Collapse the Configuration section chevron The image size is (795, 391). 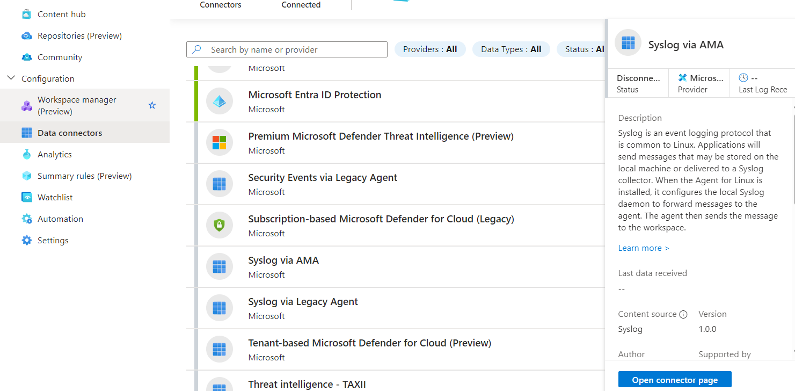point(11,78)
